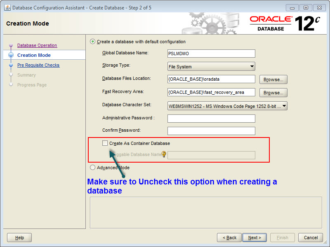Select Create a database with default configuration
This screenshot has height=247, width=330.
92,42
